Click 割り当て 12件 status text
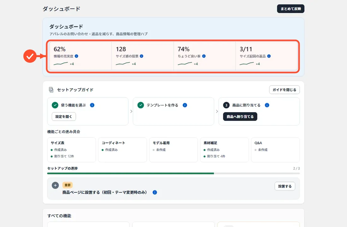 [x=64, y=156]
